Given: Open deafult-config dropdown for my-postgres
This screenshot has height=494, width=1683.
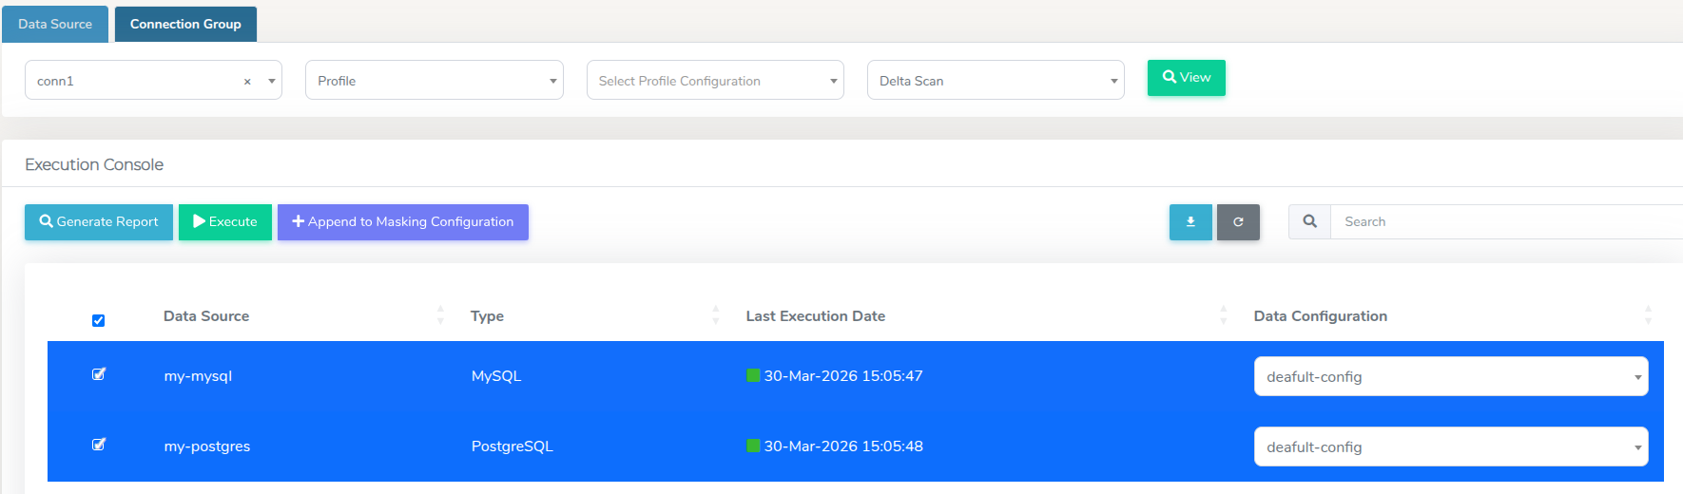Looking at the screenshot, I should [1450, 446].
